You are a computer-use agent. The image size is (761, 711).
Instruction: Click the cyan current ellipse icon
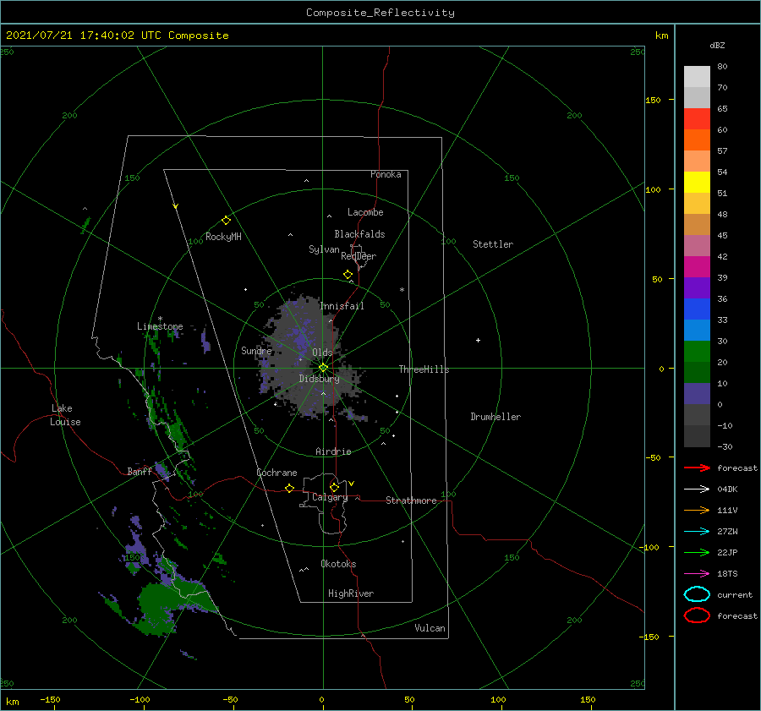pos(697,594)
